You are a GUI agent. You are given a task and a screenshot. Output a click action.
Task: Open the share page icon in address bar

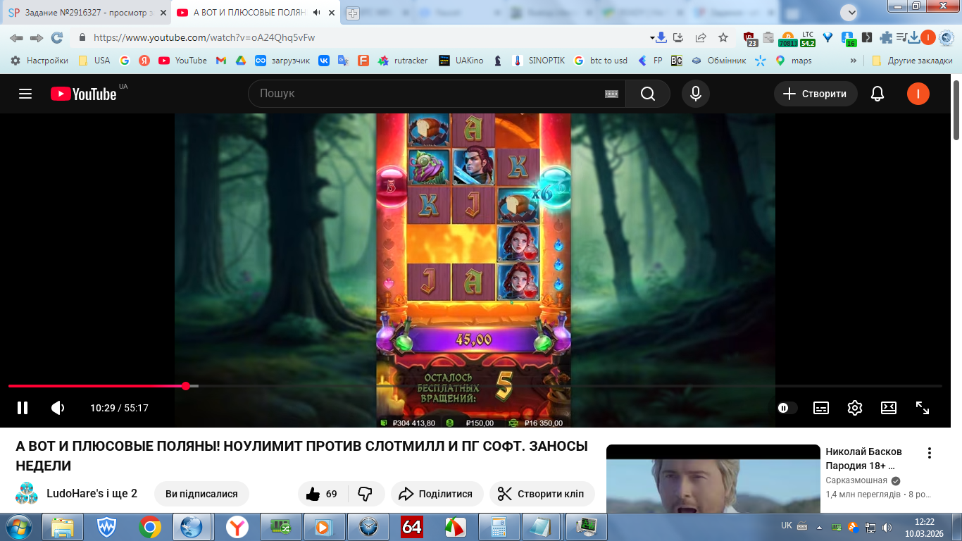[x=701, y=37]
